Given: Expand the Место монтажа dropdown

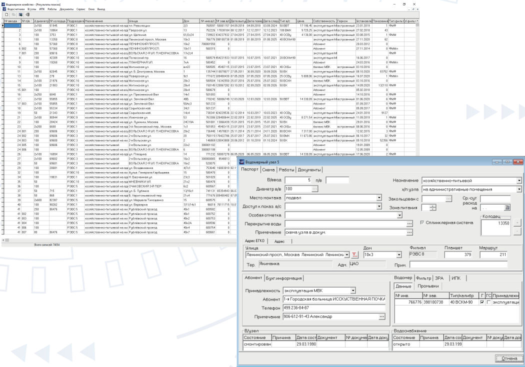Looking at the screenshot, I should coord(379,198).
